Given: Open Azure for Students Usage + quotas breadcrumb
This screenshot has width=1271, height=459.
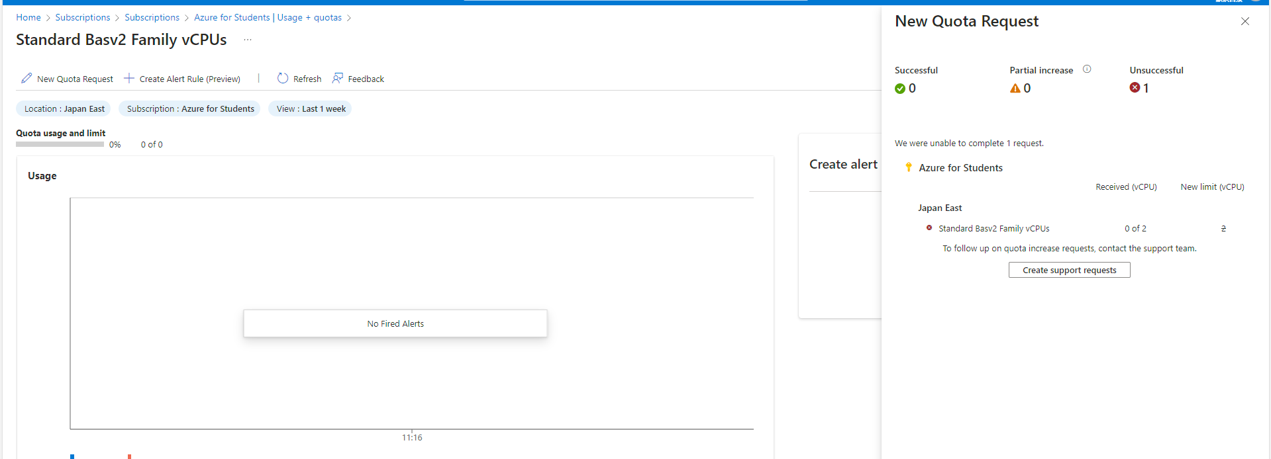Looking at the screenshot, I should [x=268, y=17].
